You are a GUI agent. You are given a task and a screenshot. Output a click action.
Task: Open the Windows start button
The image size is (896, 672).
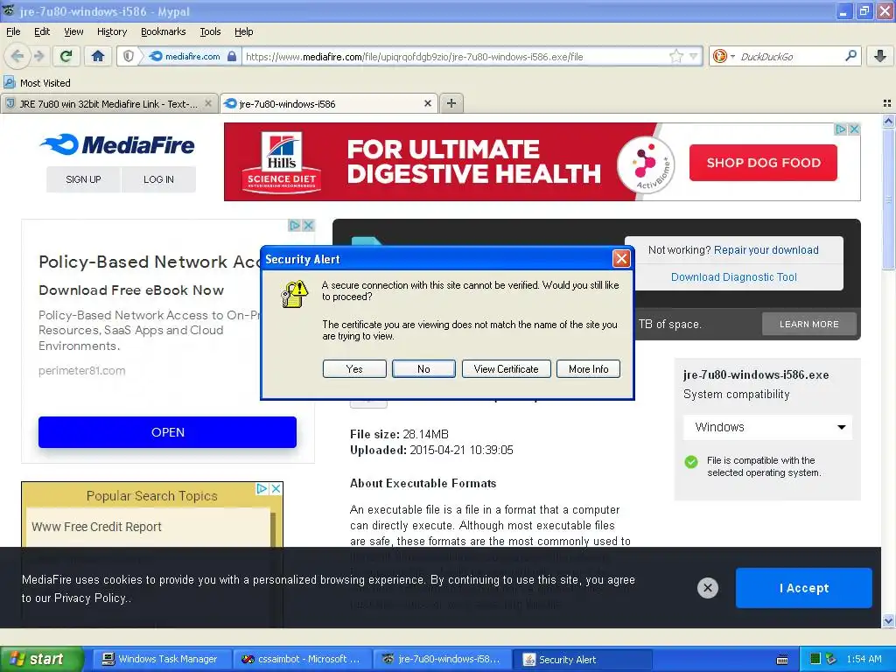point(42,659)
